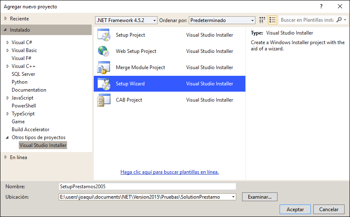The height and width of the screenshot is (217, 350).
Task: Click the CAB Project cabinet icon
Action: [104, 100]
